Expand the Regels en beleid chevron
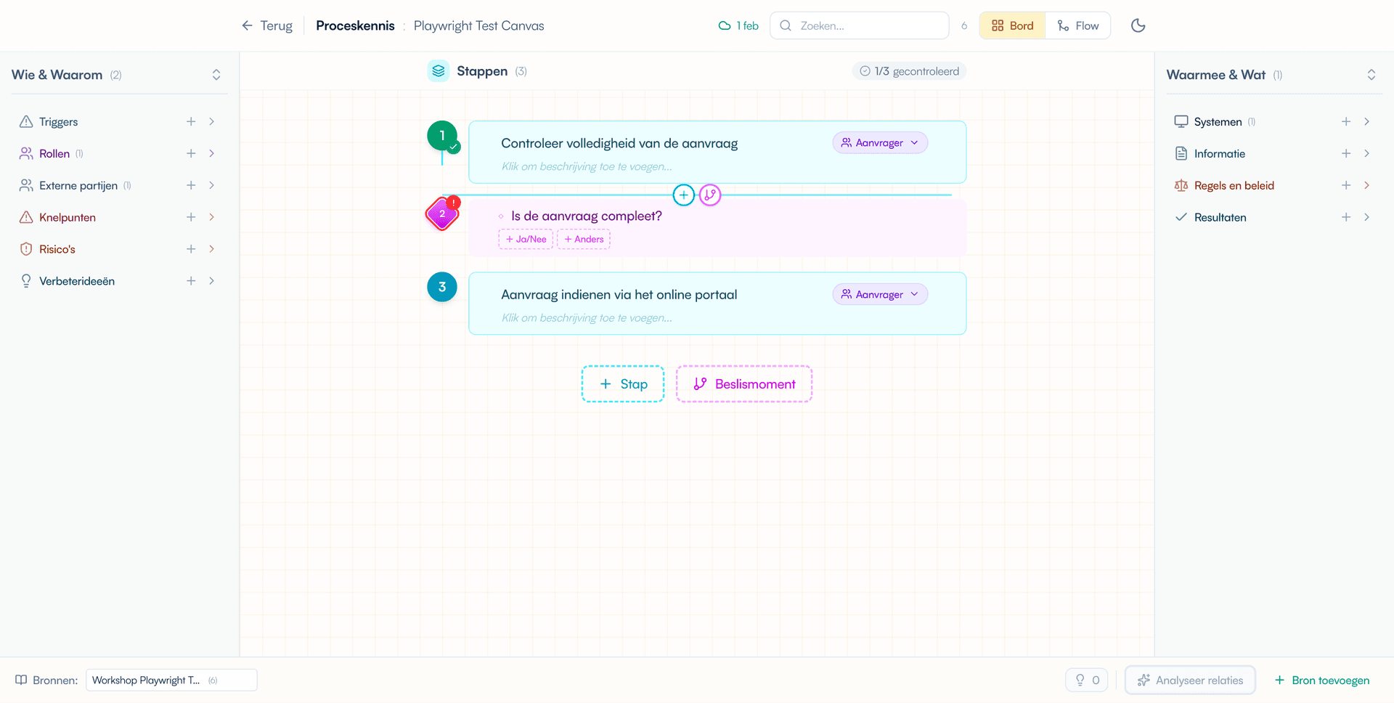The width and height of the screenshot is (1394, 703). pos(1366,185)
